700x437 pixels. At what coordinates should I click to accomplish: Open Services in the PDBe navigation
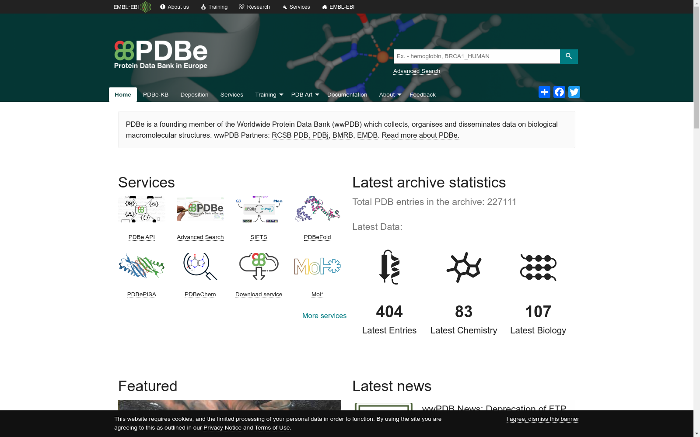coord(232,95)
